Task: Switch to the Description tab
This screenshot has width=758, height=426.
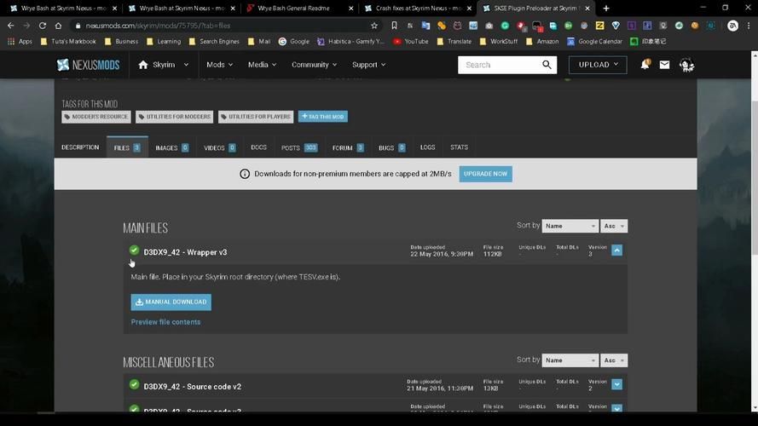Action: [x=80, y=147]
